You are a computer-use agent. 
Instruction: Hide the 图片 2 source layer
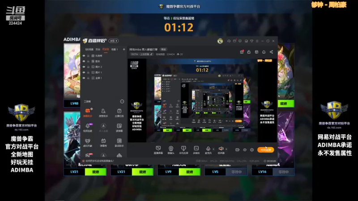point(84,67)
